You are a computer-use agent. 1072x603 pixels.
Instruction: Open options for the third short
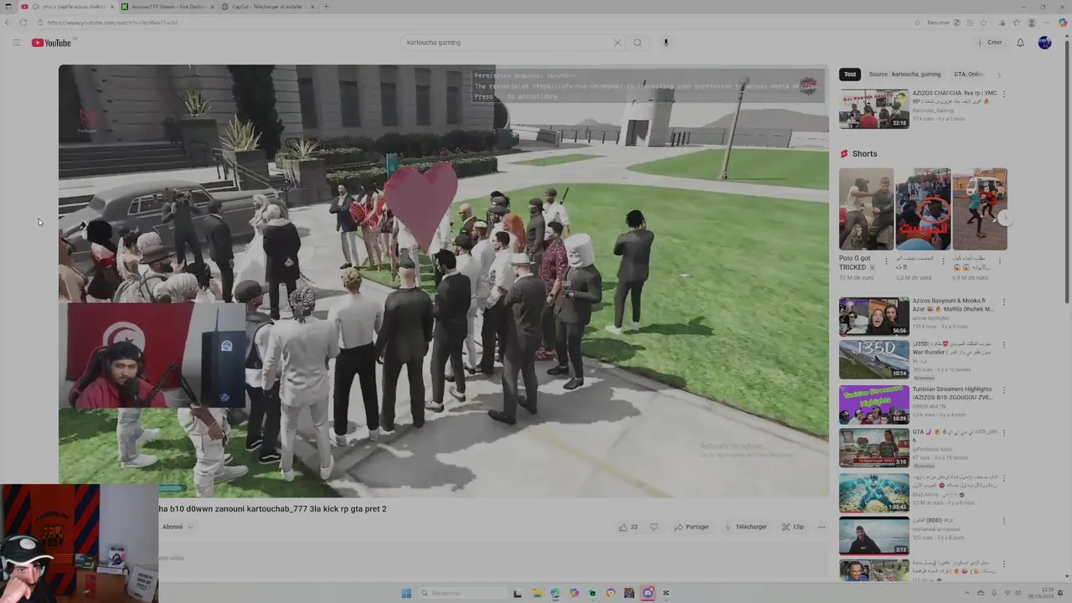click(999, 261)
